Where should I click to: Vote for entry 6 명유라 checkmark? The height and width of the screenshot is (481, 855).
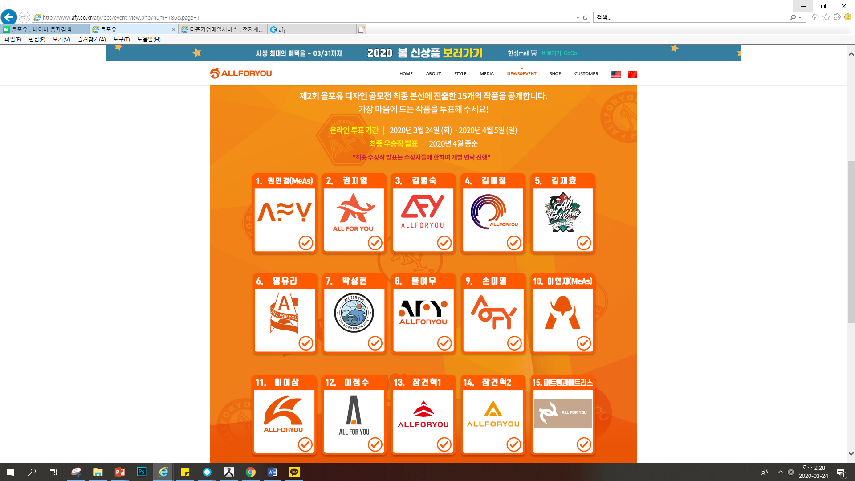pos(305,343)
